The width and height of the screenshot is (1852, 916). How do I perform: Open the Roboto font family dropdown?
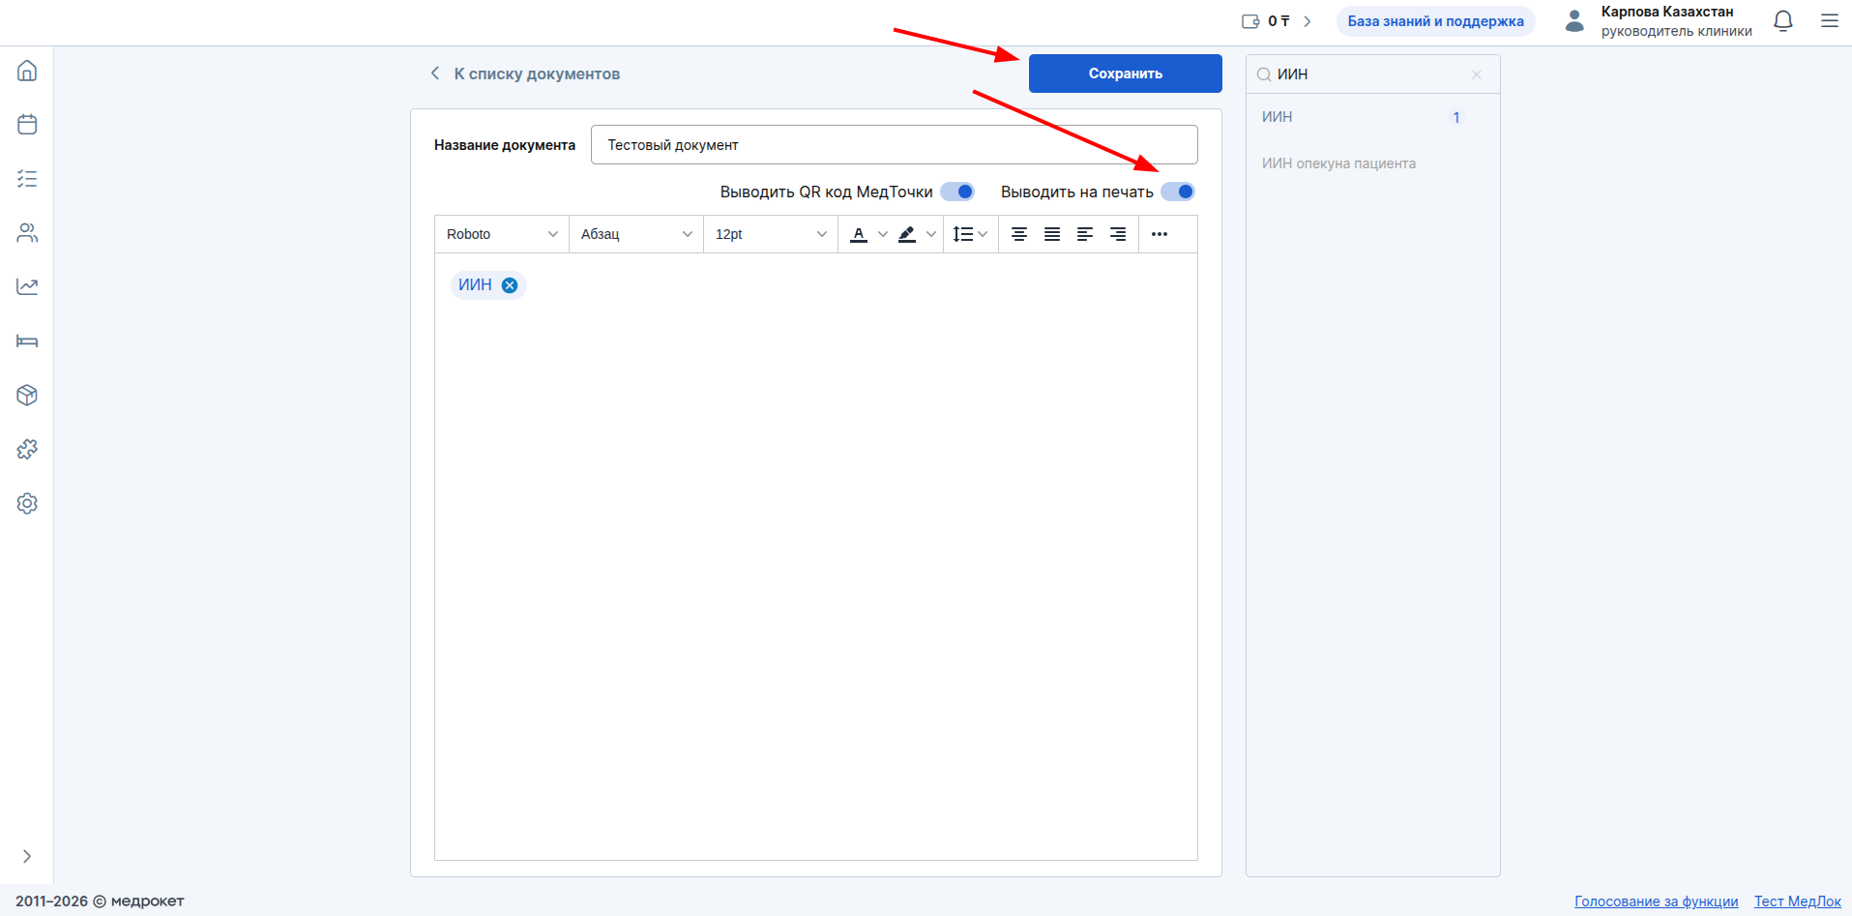[x=501, y=234]
